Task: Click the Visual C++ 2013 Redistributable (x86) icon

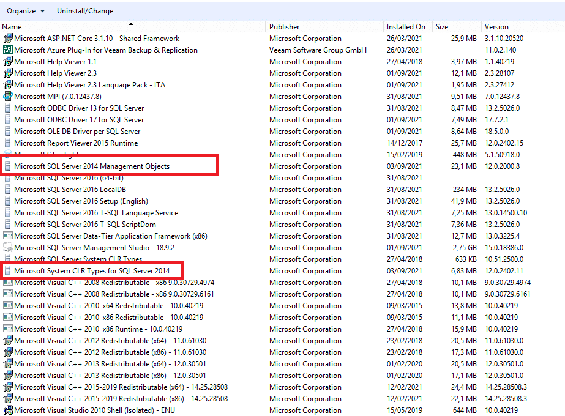Action: [x=7, y=375]
